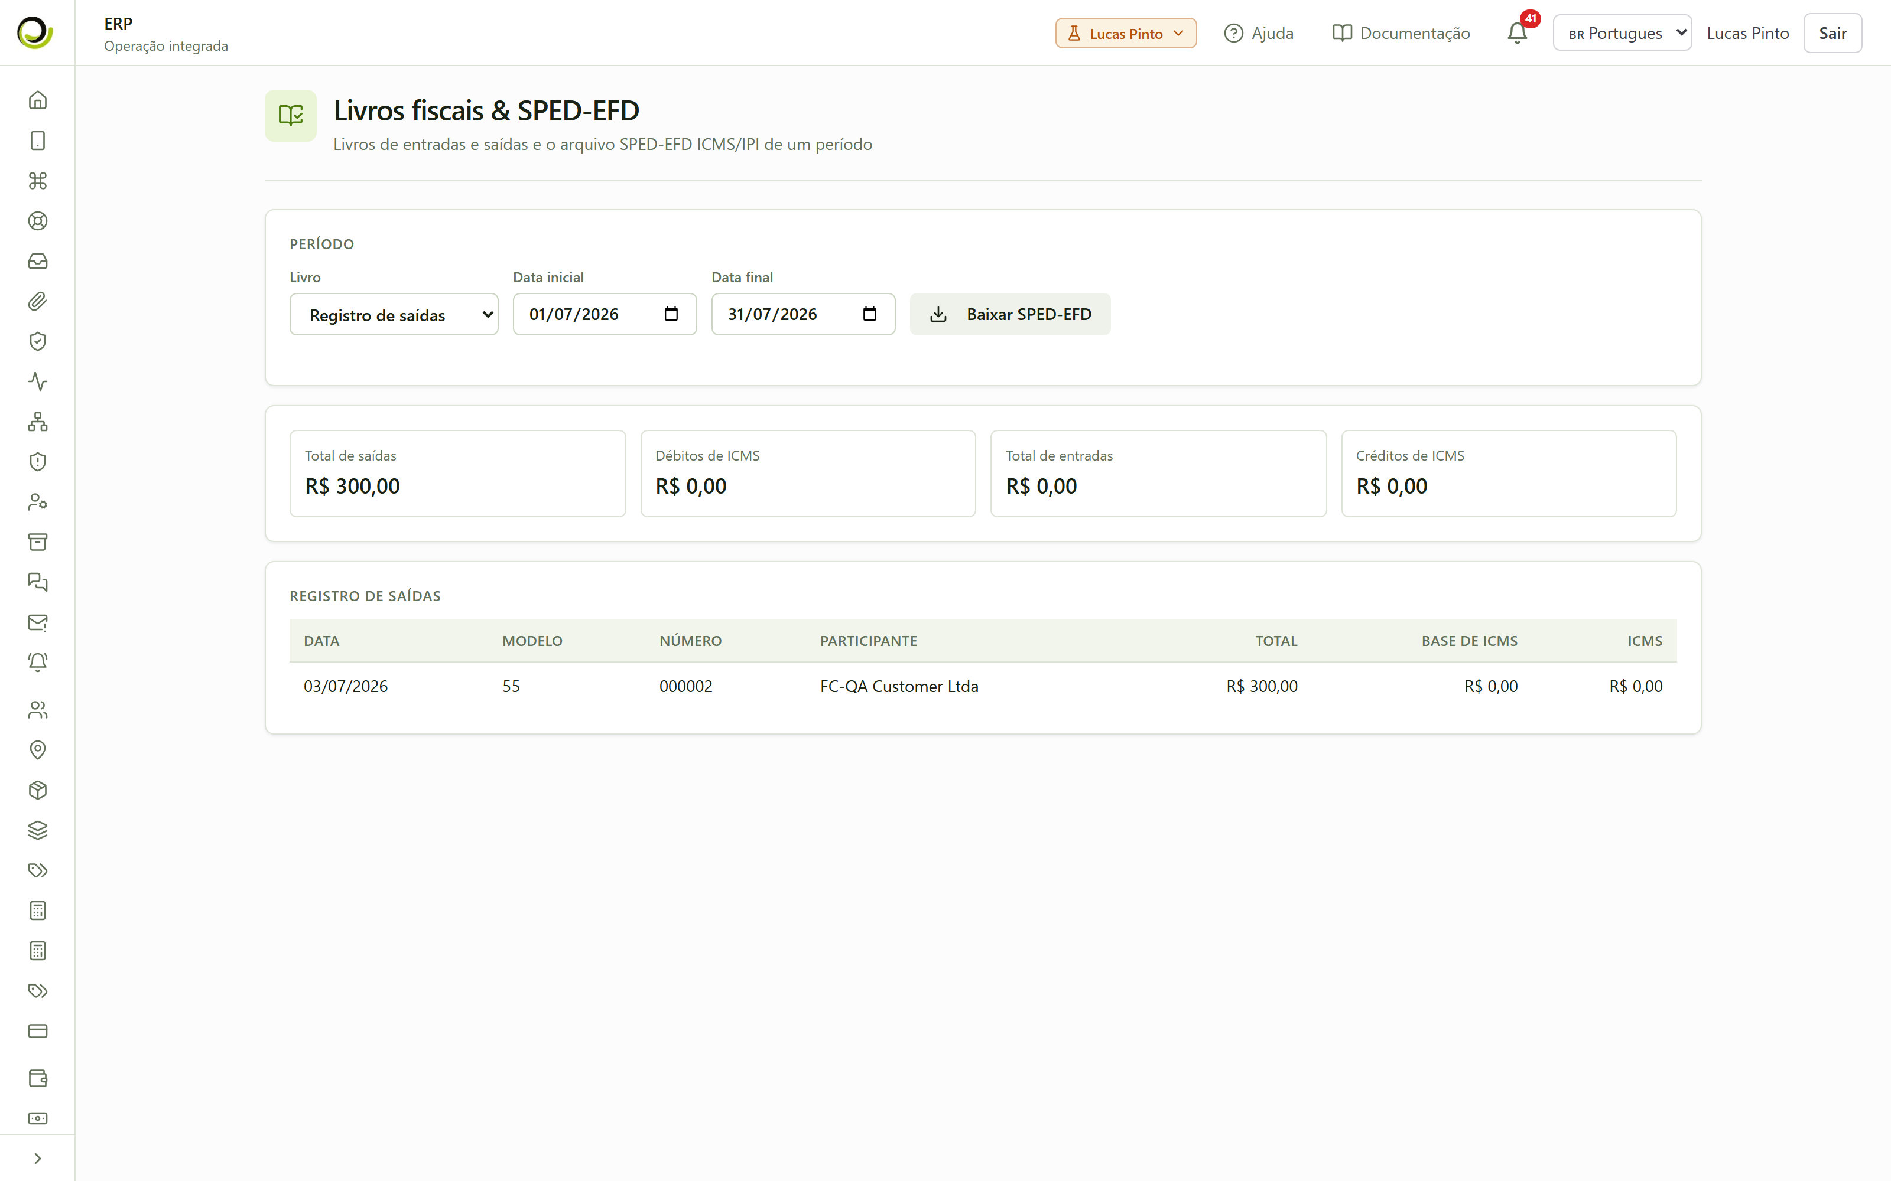Open notifications bell with 41 badge
1891x1181 pixels.
pyautogui.click(x=1518, y=33)
